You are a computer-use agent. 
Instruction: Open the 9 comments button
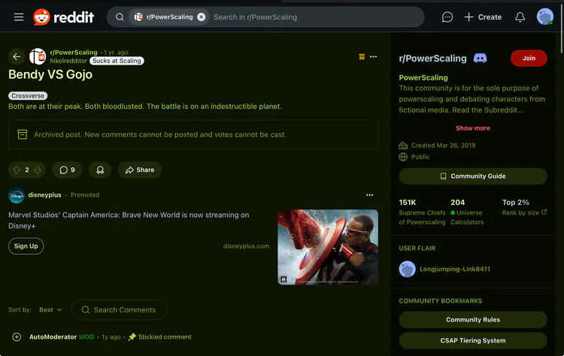[67, 170]
